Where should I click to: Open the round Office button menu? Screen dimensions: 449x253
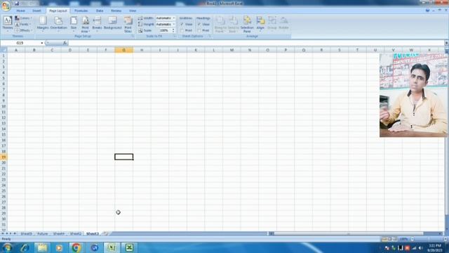pos(6,6)
